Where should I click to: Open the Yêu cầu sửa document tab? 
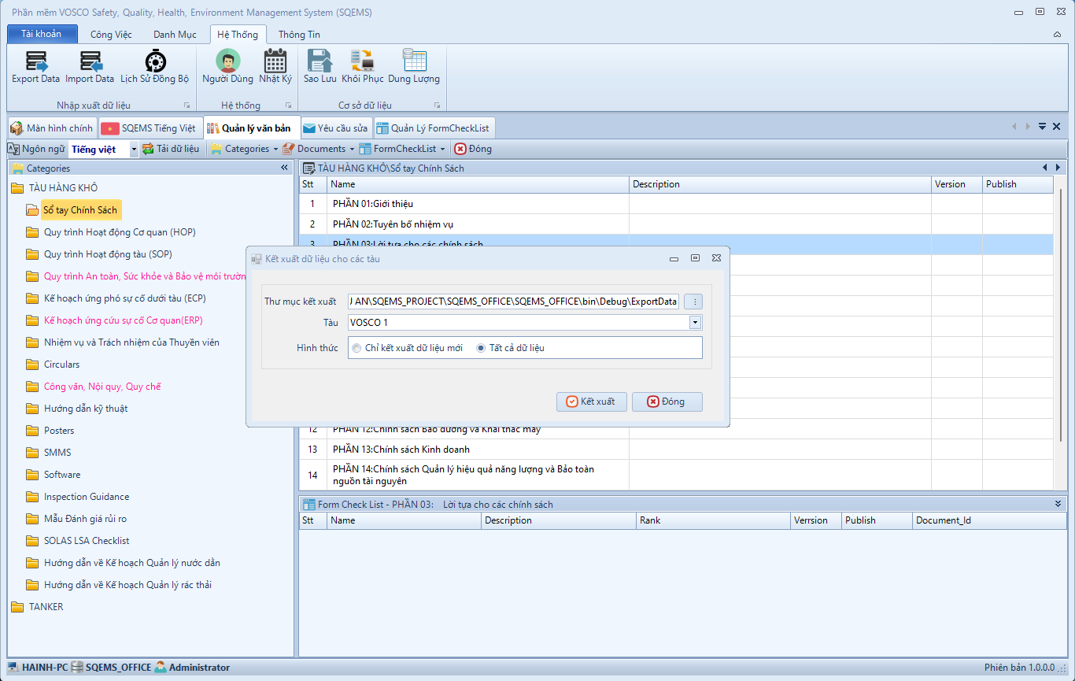coord(335,128)
